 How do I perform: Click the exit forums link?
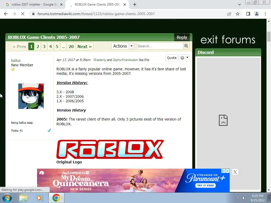228,40
